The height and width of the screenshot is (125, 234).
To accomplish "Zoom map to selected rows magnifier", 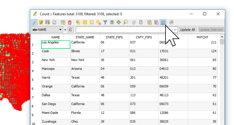I will pyautogui.click(x=126, y=22).
